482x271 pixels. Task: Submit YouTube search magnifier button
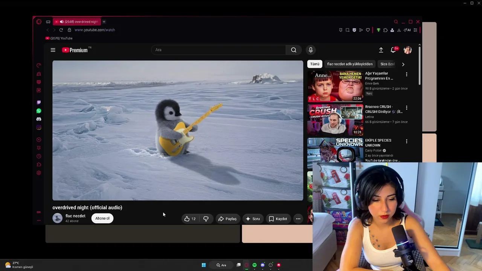click(x=294, y=50)
